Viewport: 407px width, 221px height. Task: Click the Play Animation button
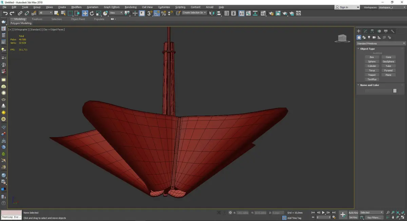(x=323, y=213)
